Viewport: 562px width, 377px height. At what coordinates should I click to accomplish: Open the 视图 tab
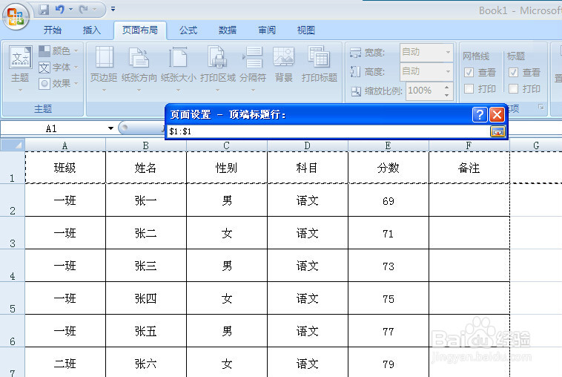[x=305, y=30]
